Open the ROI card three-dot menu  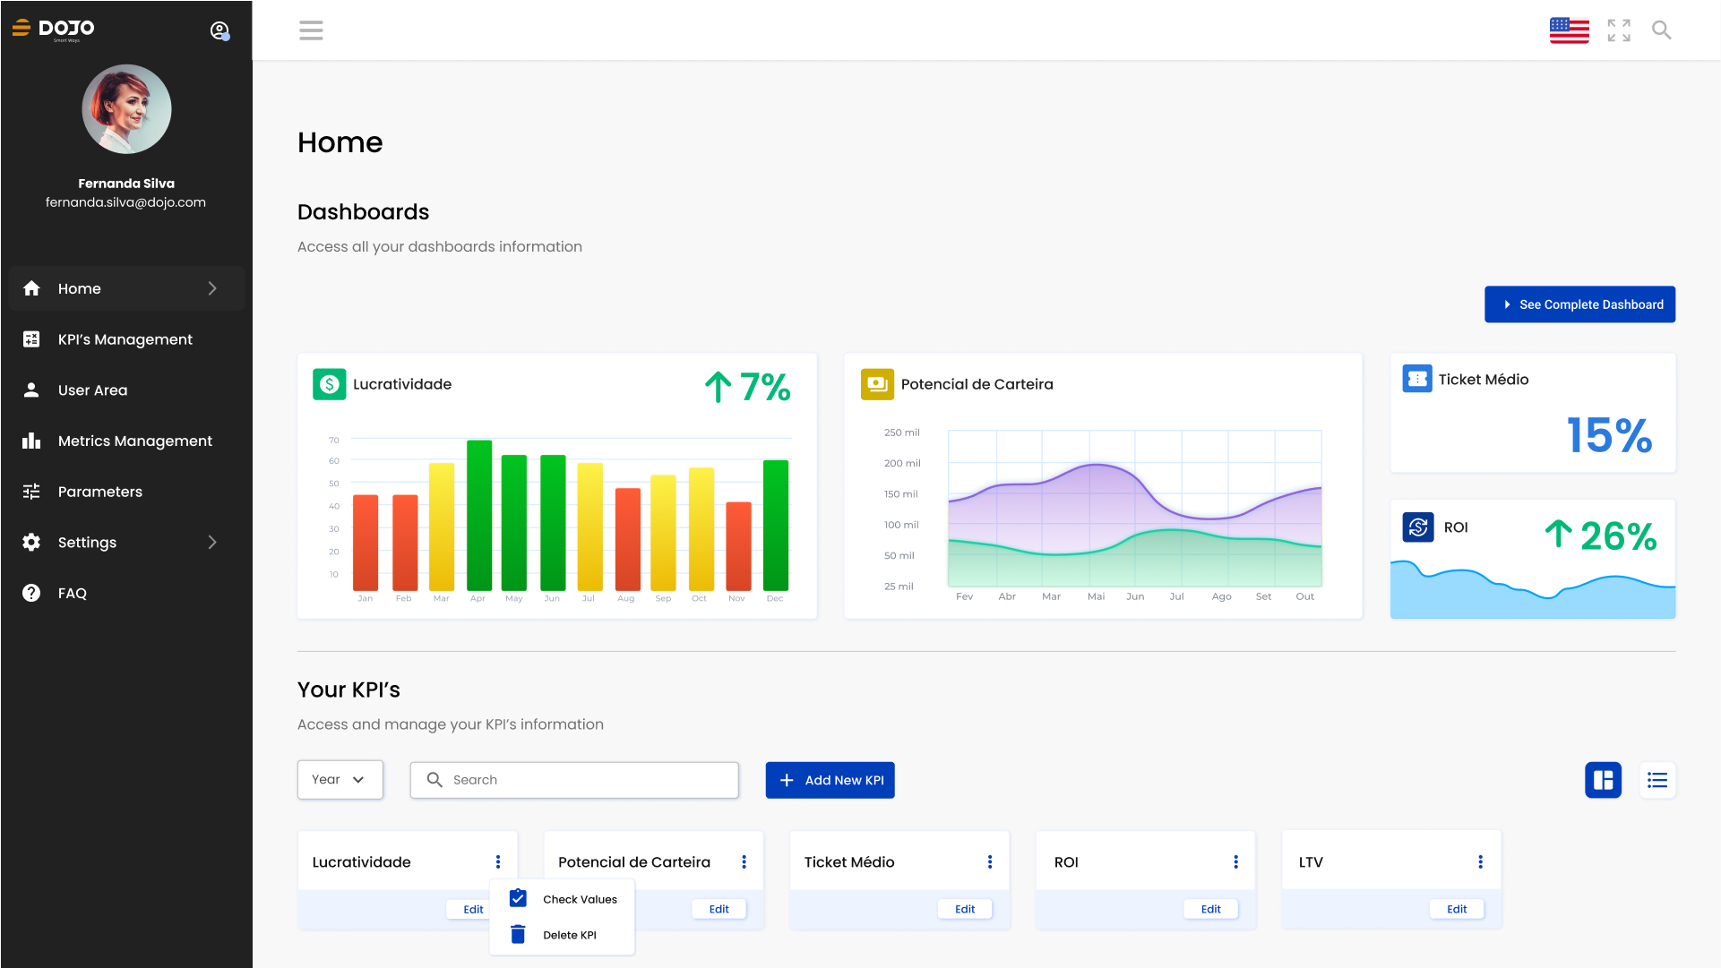tap(1235, 861)
